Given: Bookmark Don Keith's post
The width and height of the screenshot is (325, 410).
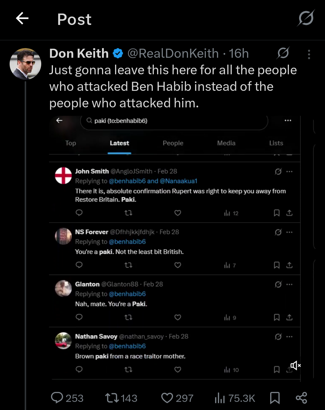Looking at the screenshot, I should coord(275,398).
